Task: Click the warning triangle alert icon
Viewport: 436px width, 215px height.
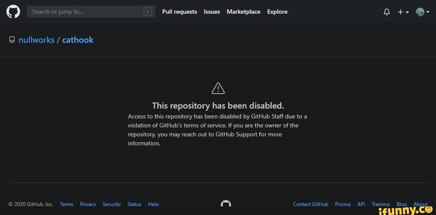Action: pos(218,88)
